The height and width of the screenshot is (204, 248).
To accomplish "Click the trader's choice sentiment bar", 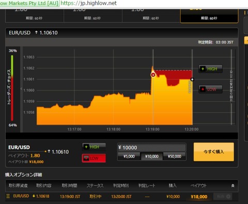I will tap(12, 88).
